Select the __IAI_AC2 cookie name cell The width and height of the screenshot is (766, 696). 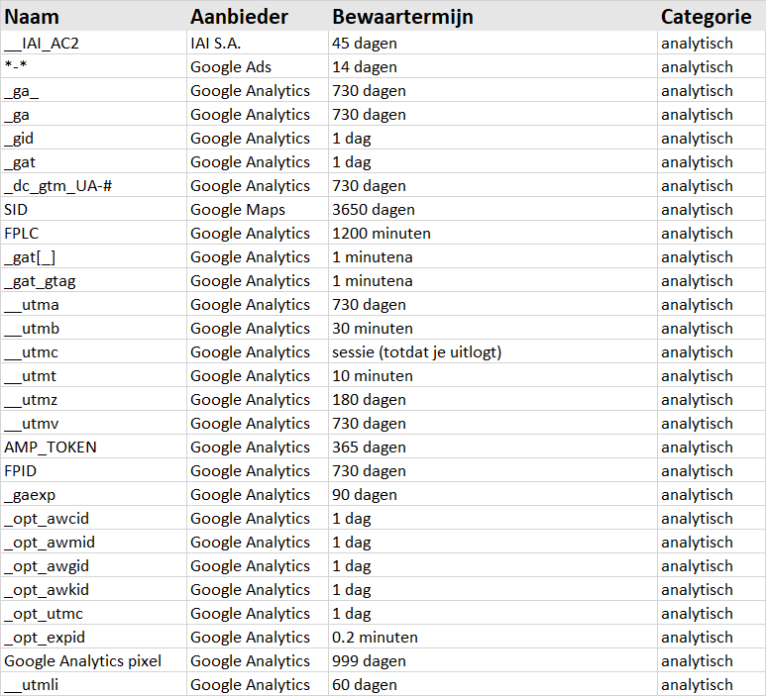44,44
